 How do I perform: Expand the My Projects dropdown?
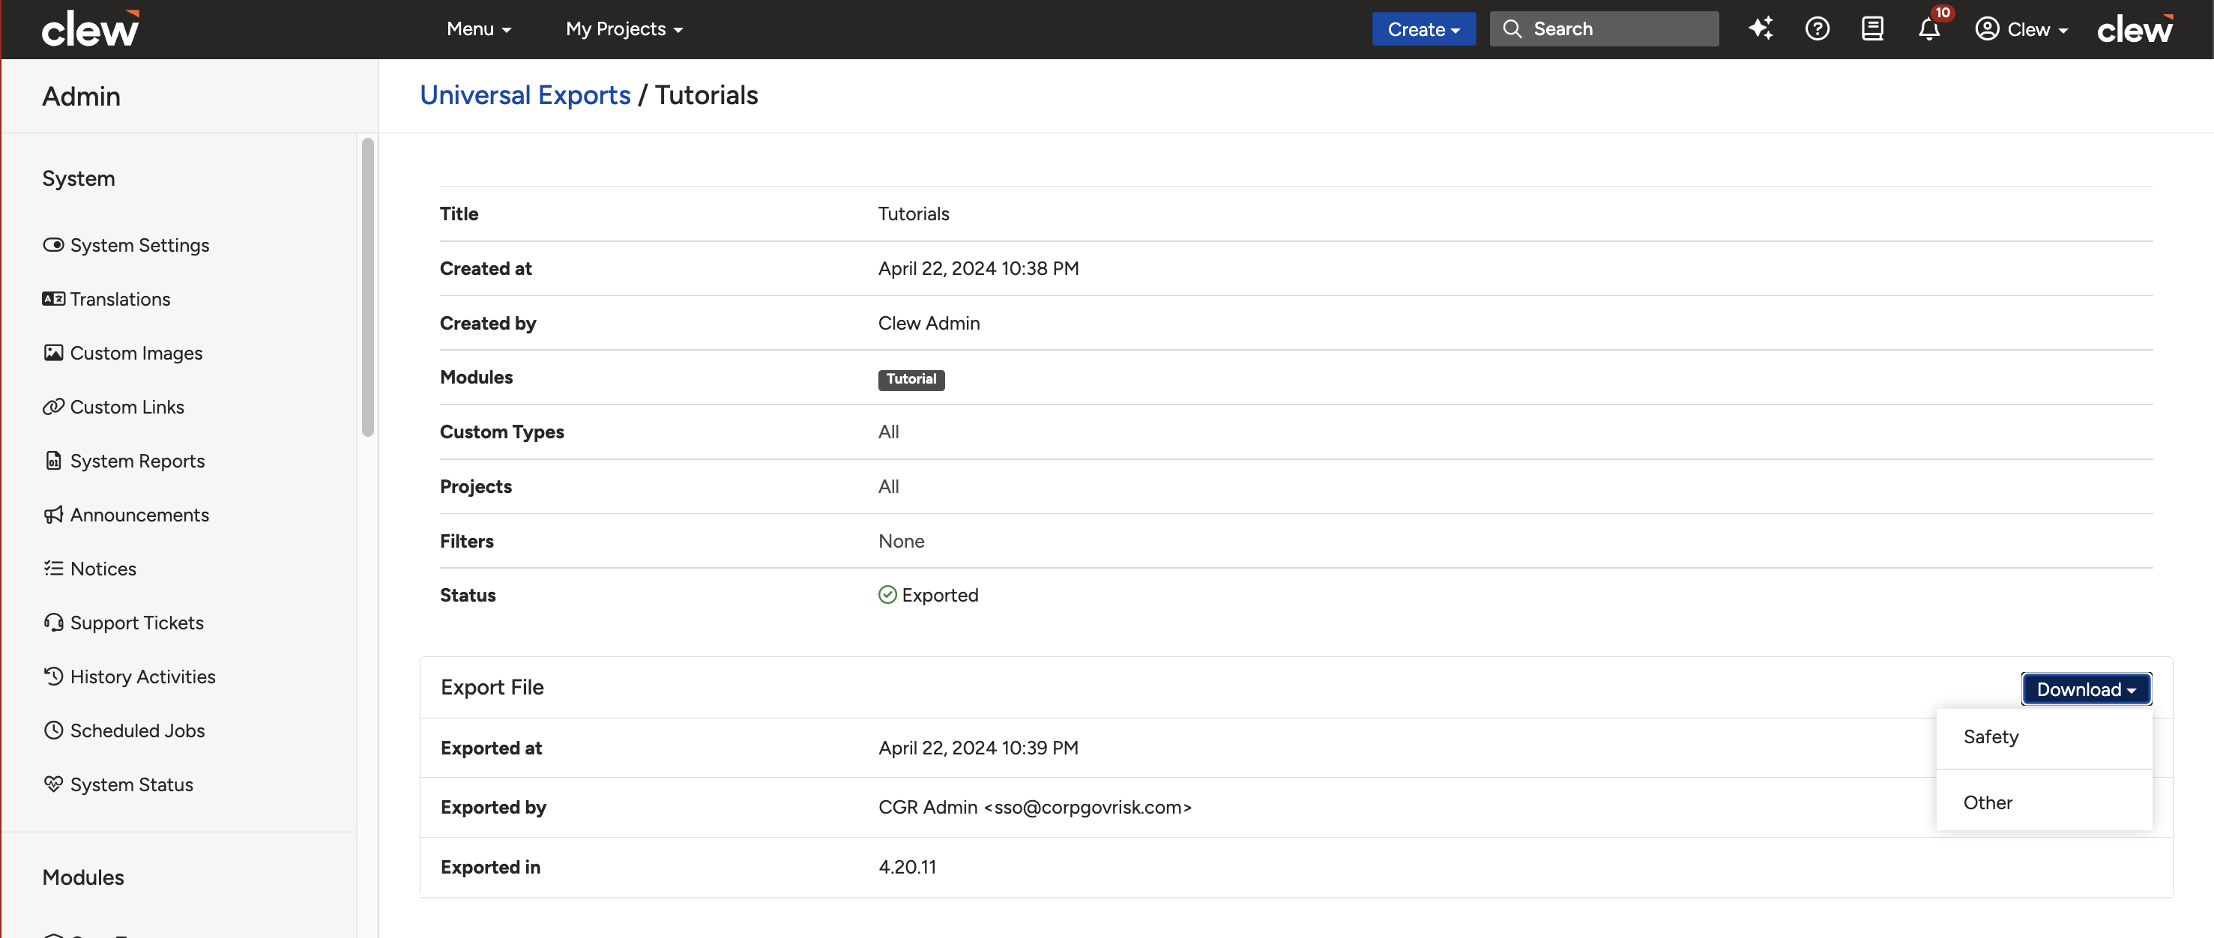(x=625, y=28)
